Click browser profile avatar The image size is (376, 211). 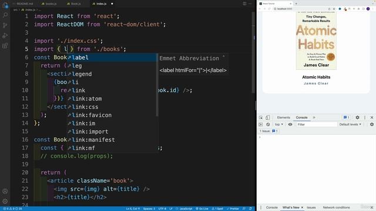coord(368,9)
